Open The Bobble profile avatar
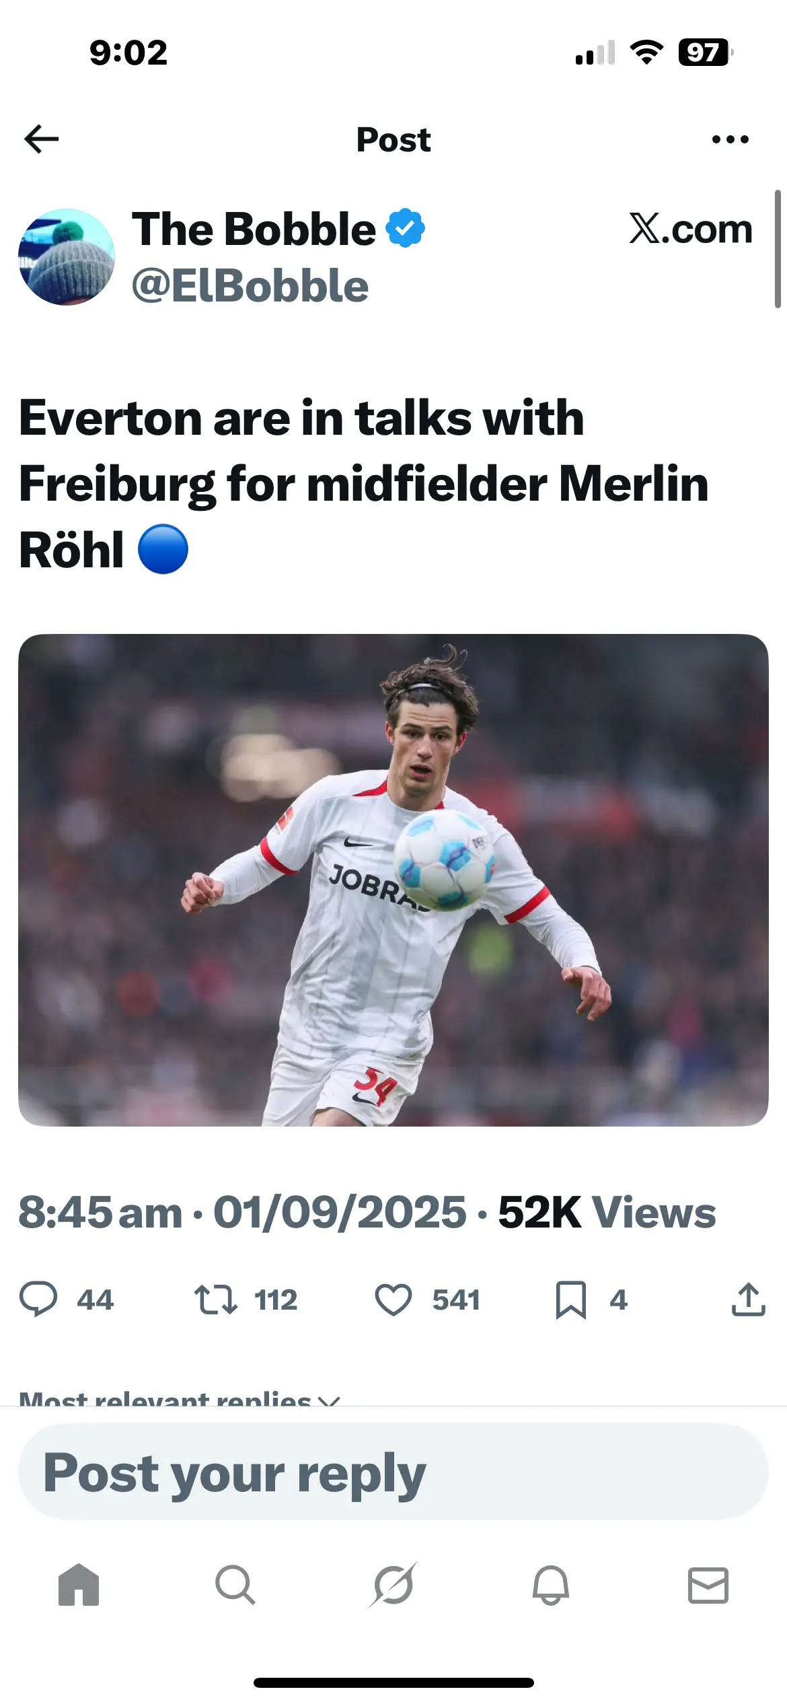 pyautogui.click(x=67, y=257)
